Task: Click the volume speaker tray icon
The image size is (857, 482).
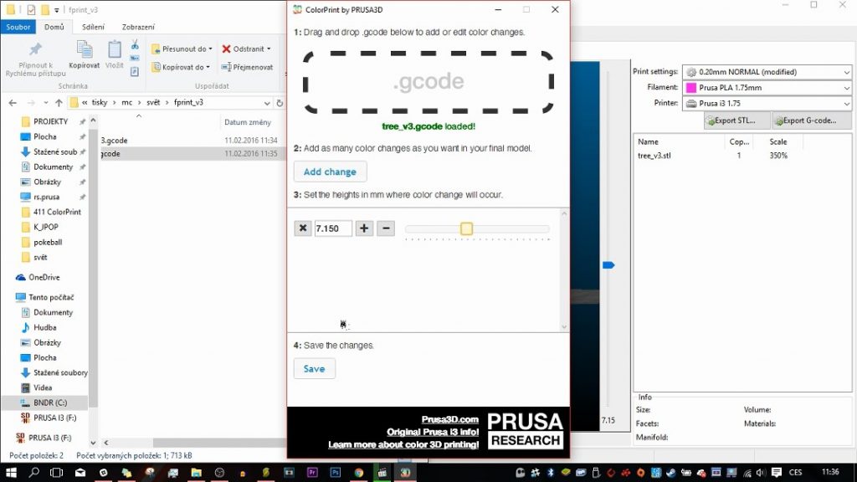Action: coord(761,473)
